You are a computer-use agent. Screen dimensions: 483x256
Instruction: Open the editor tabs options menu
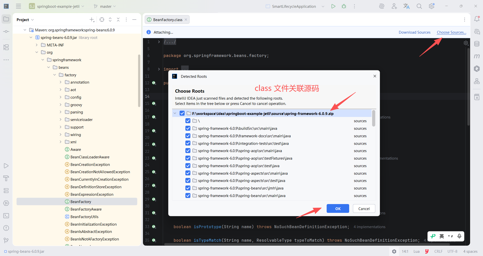pyautogui.click(x=465, y=20)
